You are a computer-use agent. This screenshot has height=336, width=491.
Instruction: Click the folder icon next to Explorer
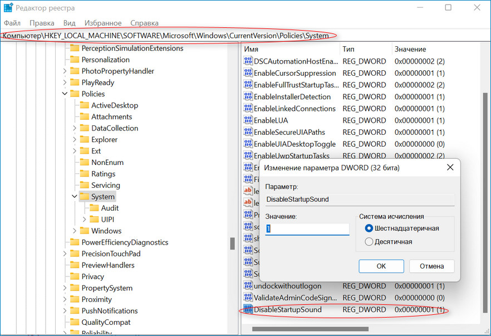point(84,140)
